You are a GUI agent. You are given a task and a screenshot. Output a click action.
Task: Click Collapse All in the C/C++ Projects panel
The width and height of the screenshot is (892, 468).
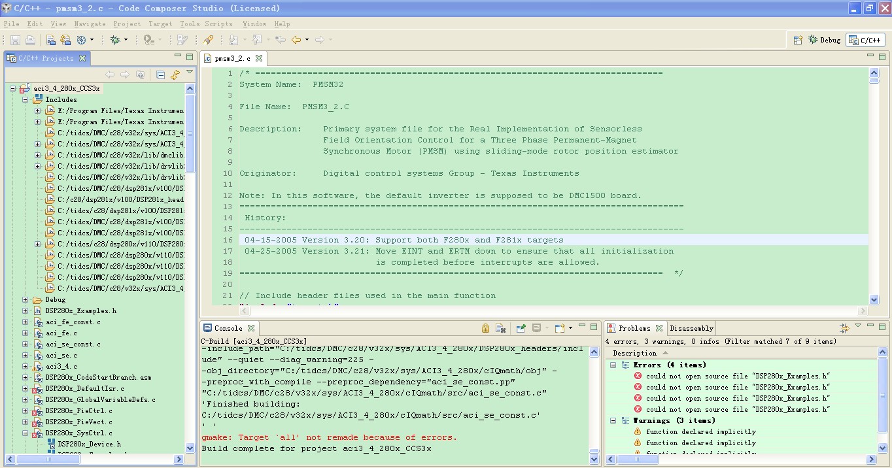[161, 75]
